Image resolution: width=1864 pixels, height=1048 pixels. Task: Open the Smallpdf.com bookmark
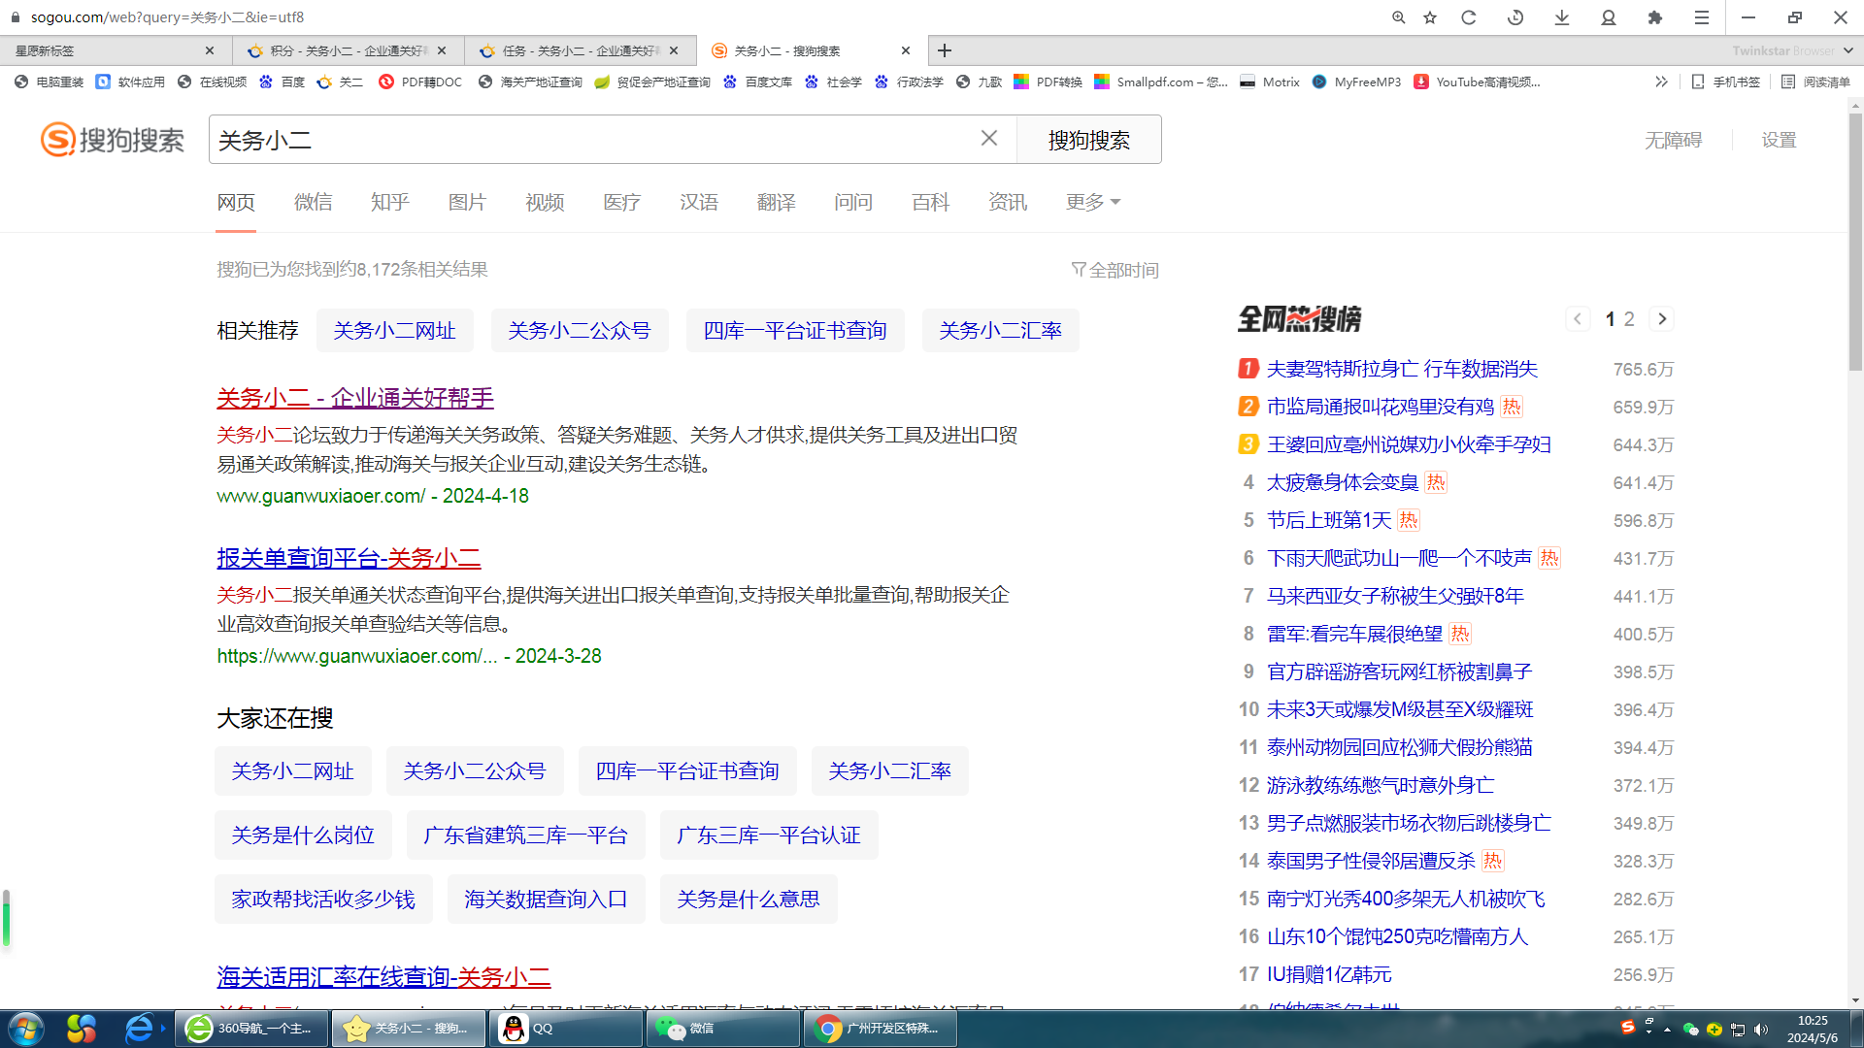1161,82
